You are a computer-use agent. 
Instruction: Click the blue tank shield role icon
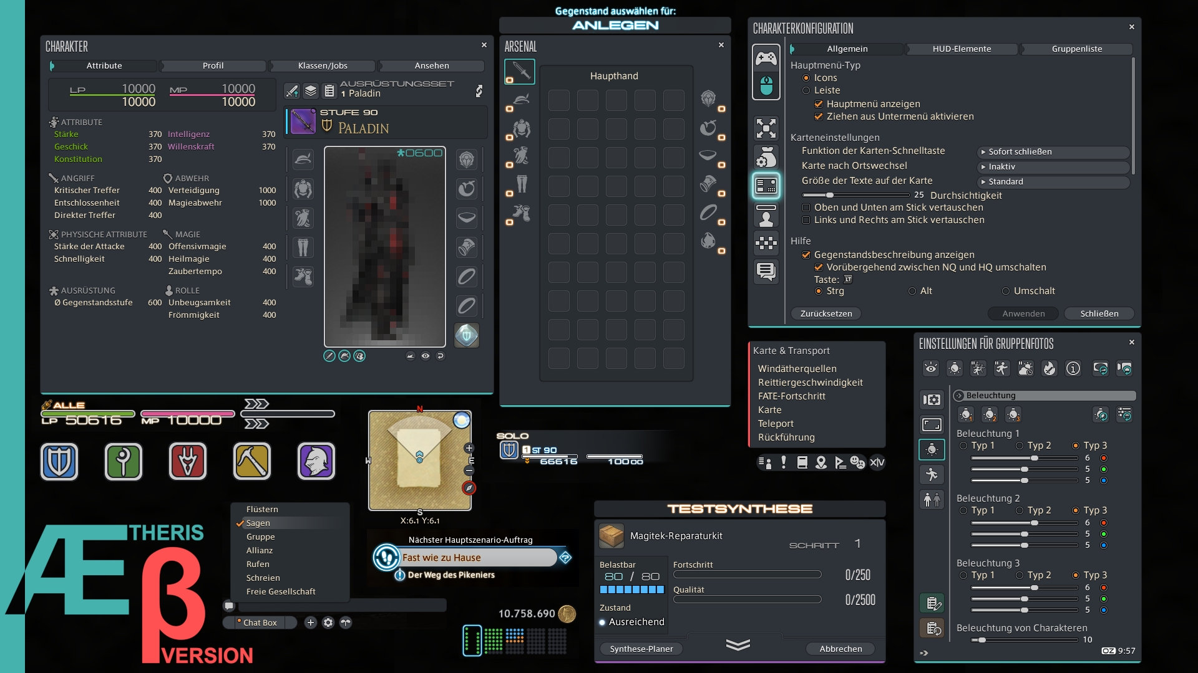59,462
